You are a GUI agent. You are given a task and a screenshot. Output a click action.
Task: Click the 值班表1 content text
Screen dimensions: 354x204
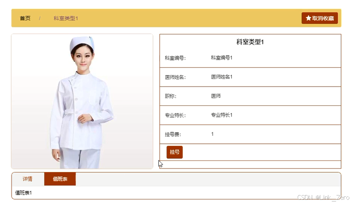pyautogui.click(x=23, y=193)
